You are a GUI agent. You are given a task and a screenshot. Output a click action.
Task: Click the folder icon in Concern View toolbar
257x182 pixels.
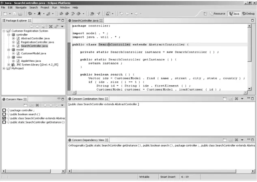(x=26, y=105)
